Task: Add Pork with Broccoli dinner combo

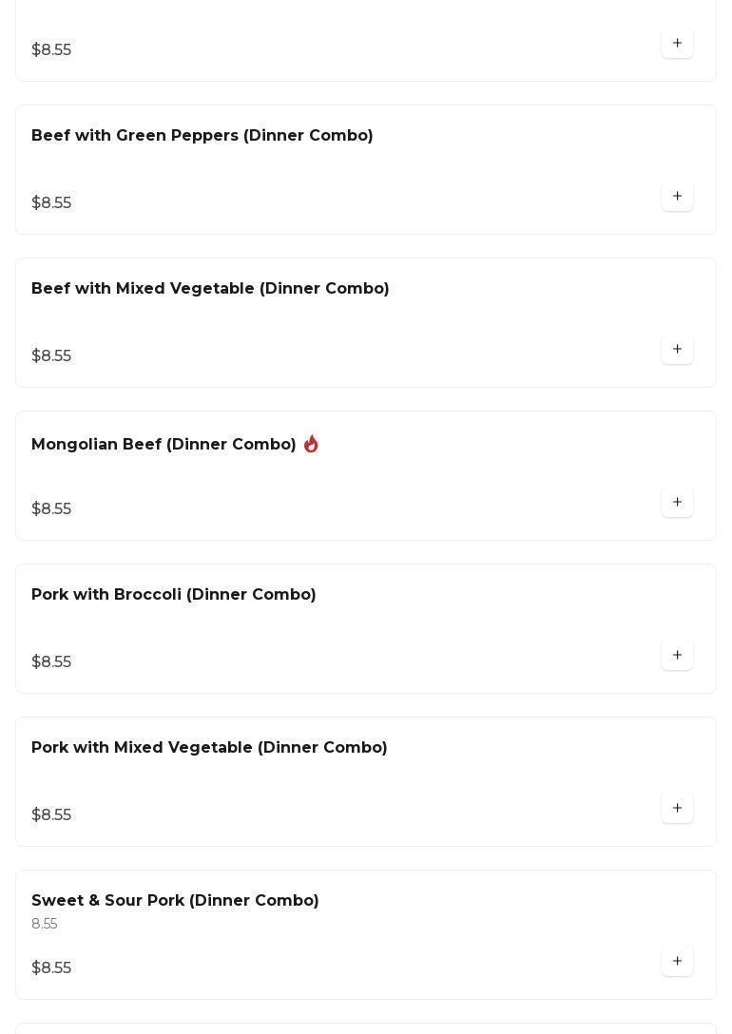Action: click(x=677, y=656)
